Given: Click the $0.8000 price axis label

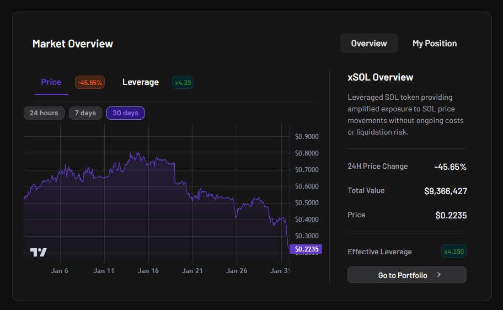Looking at the screenshot, I should pos(307,153).
